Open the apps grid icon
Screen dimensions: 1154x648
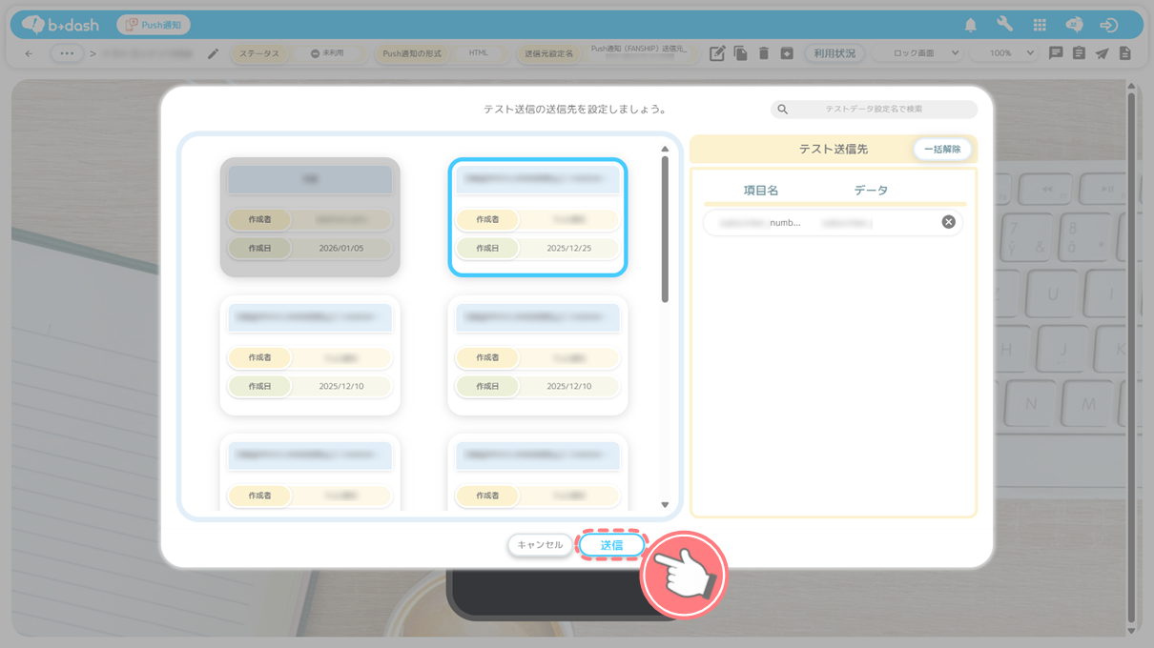1040,25
